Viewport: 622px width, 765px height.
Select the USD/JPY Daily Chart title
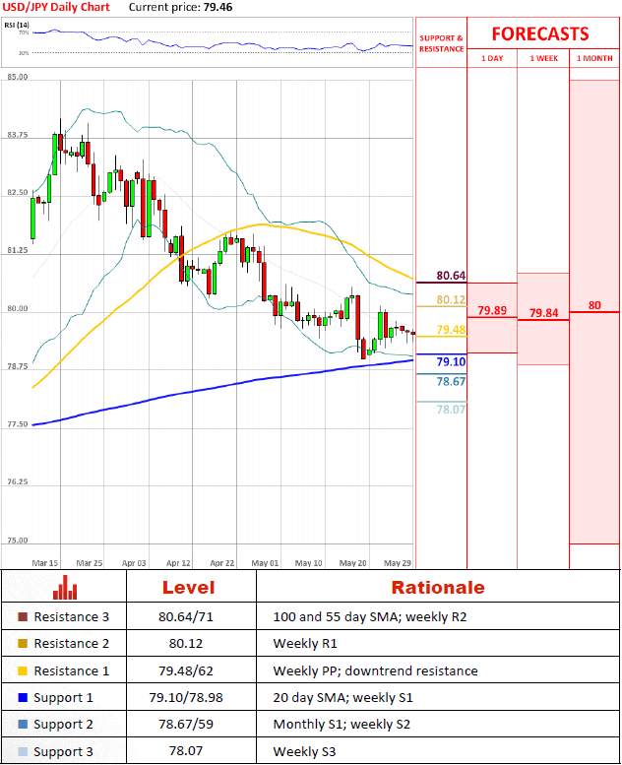(56, 7)
